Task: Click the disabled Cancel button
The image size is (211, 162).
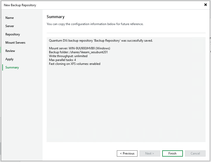Action: click(x=195, y=153)
